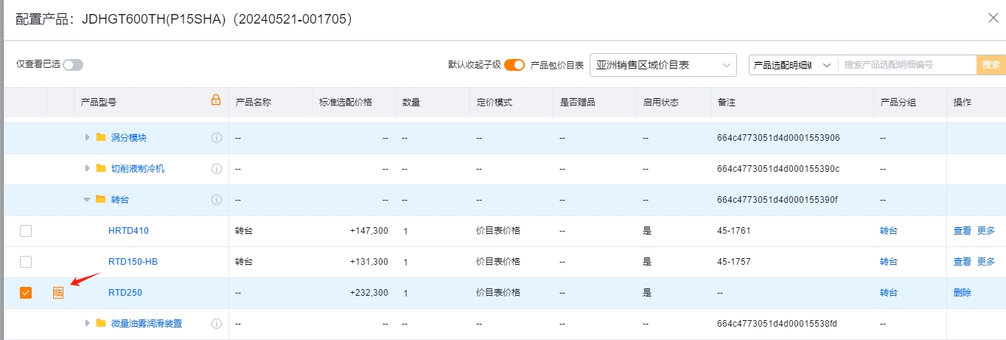Turn off the 默认收起子级 switch

point(514,65)
